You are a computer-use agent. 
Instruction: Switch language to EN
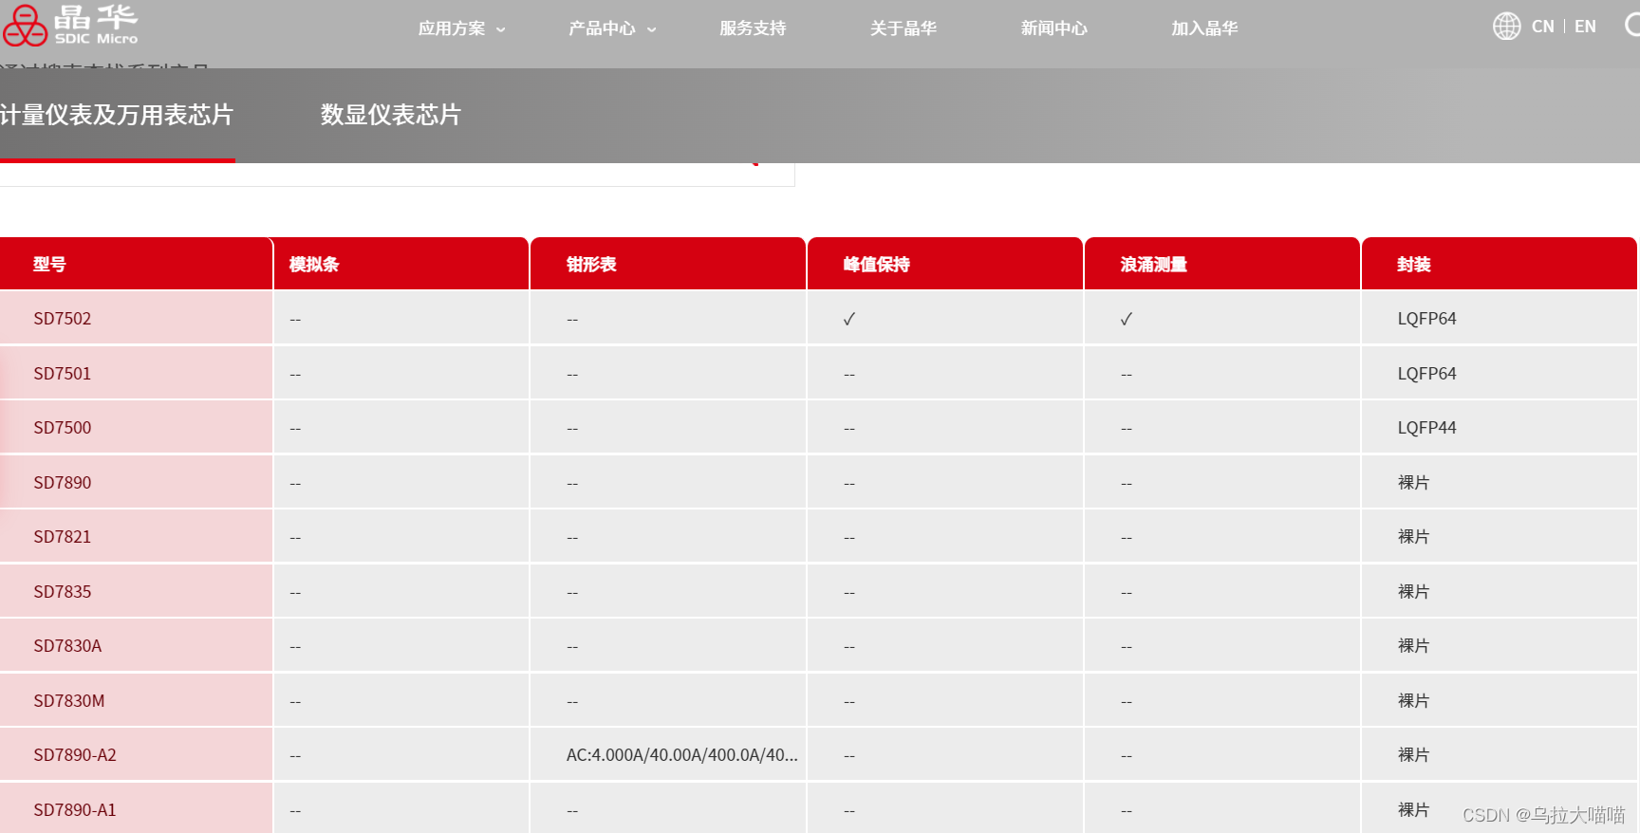tap(1585, 27)
